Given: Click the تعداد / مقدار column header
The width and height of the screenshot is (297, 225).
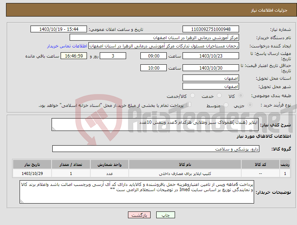Looking at the screenshot, I should point(71,164).
